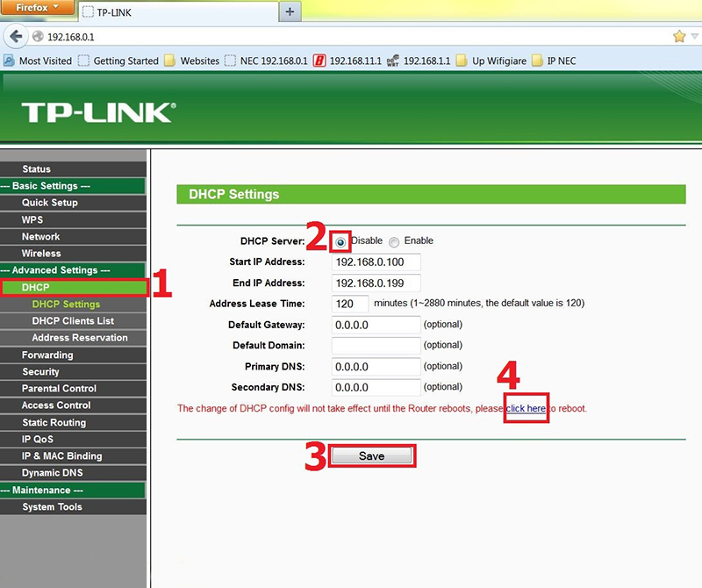The height and width of the screenshot is (588, 702).
Task: Bookmark this page with the star icon
Action: click(678, 36)
